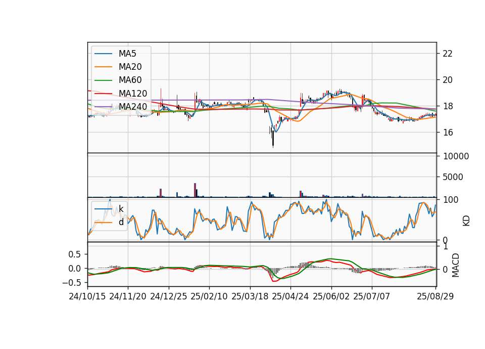Click the MACD left axis value −0.5
Viewport: 485px width, 349px height.
coord(71,283)
